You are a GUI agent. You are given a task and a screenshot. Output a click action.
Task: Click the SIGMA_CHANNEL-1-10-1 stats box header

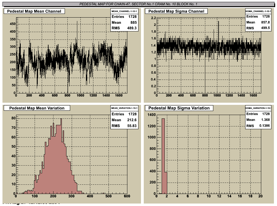(258, 11)
